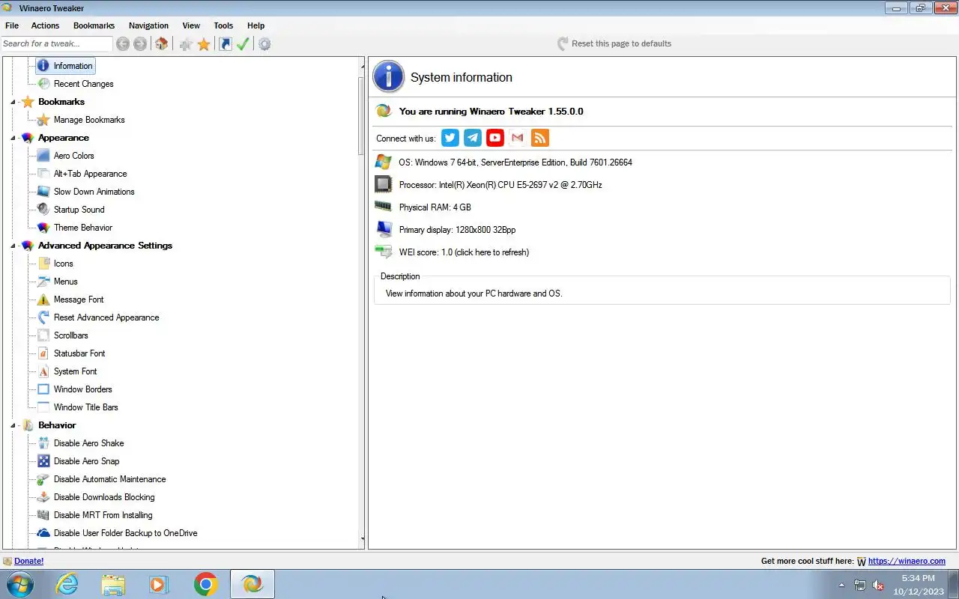Refresh the WEI score line
Screen dimensions: 959x599
tap(464, 252)
